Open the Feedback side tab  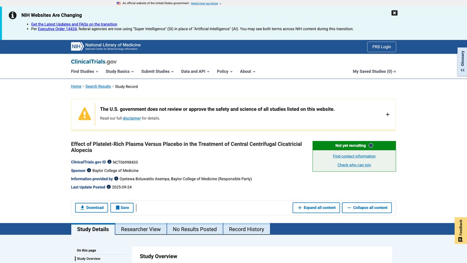tap(461, 230)
